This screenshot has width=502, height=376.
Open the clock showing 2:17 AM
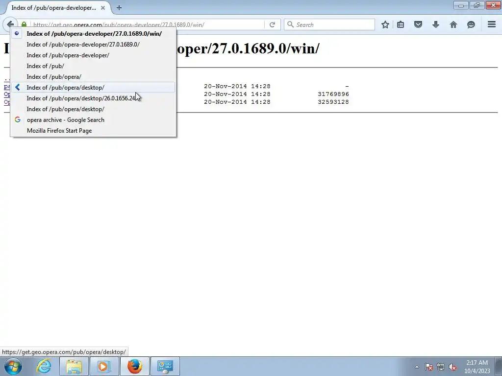[477, 367]
